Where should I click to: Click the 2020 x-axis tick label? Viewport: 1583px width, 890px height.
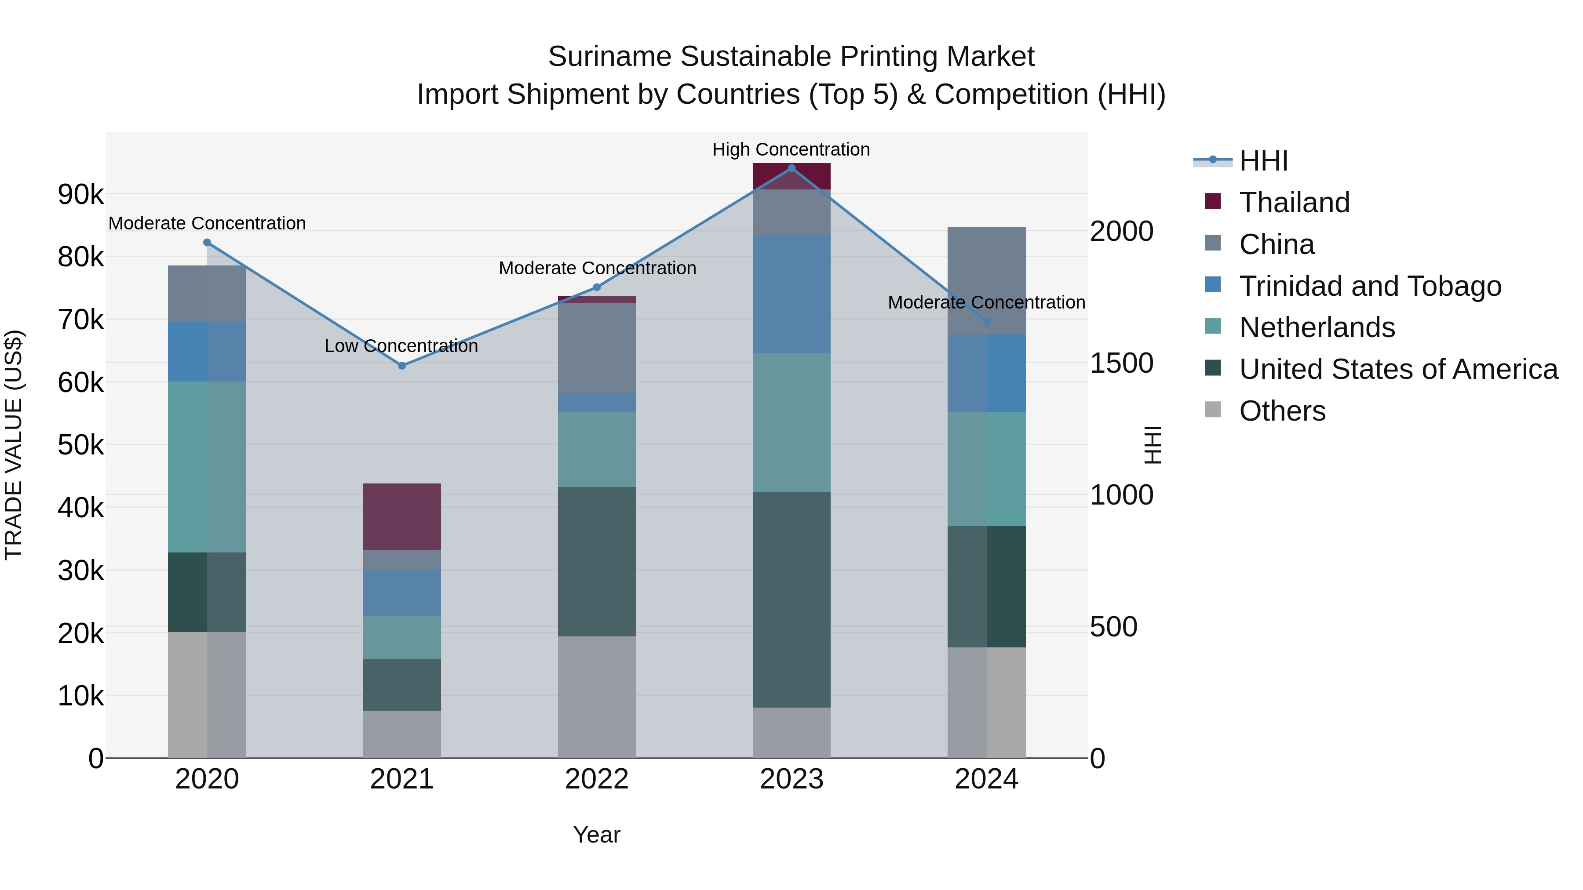[x=207, y=779]
